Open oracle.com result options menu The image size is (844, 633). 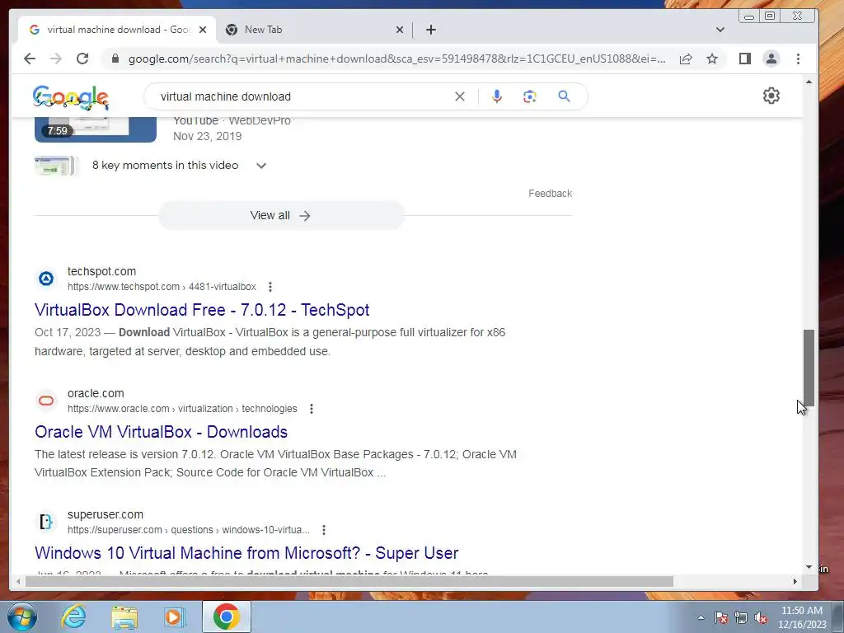[x=311, y=409]
